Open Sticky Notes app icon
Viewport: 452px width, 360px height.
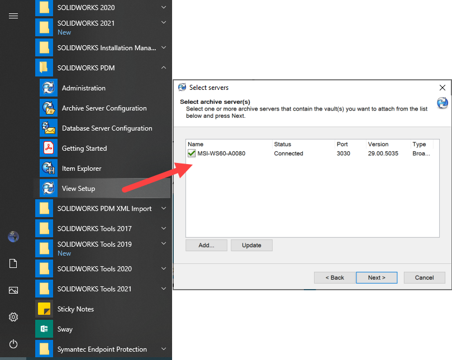click(44, 309)
